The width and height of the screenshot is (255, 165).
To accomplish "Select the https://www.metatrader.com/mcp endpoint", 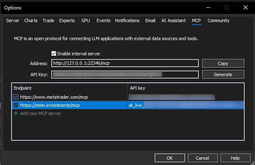I will pyautogui.click(x=54, y=97).
